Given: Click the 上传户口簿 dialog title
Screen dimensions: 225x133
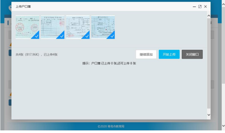Looking at the screenshot, I should (x=23, y=7).
